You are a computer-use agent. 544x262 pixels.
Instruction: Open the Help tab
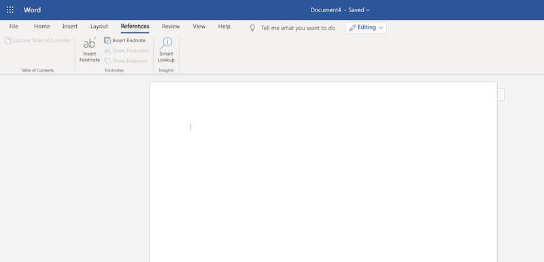click(224, 27)
